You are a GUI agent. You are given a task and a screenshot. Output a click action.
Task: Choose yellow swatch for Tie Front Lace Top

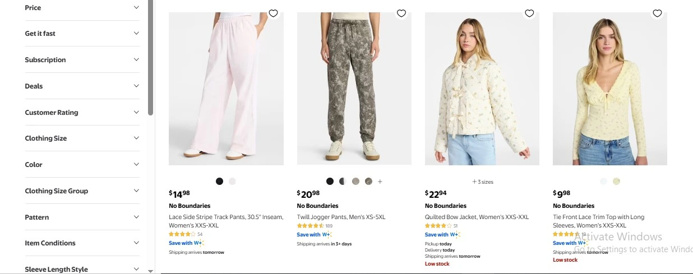click(616, 182)
